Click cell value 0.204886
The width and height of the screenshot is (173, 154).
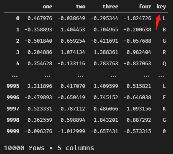(40, 52)
